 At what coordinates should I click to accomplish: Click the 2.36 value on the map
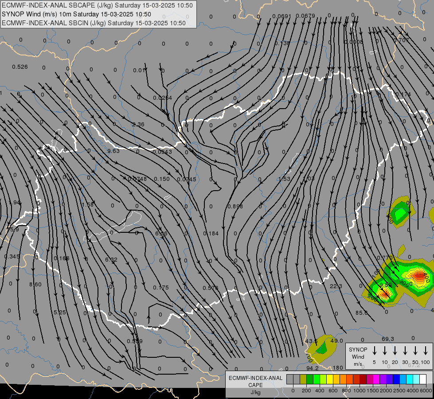(138, 125)
